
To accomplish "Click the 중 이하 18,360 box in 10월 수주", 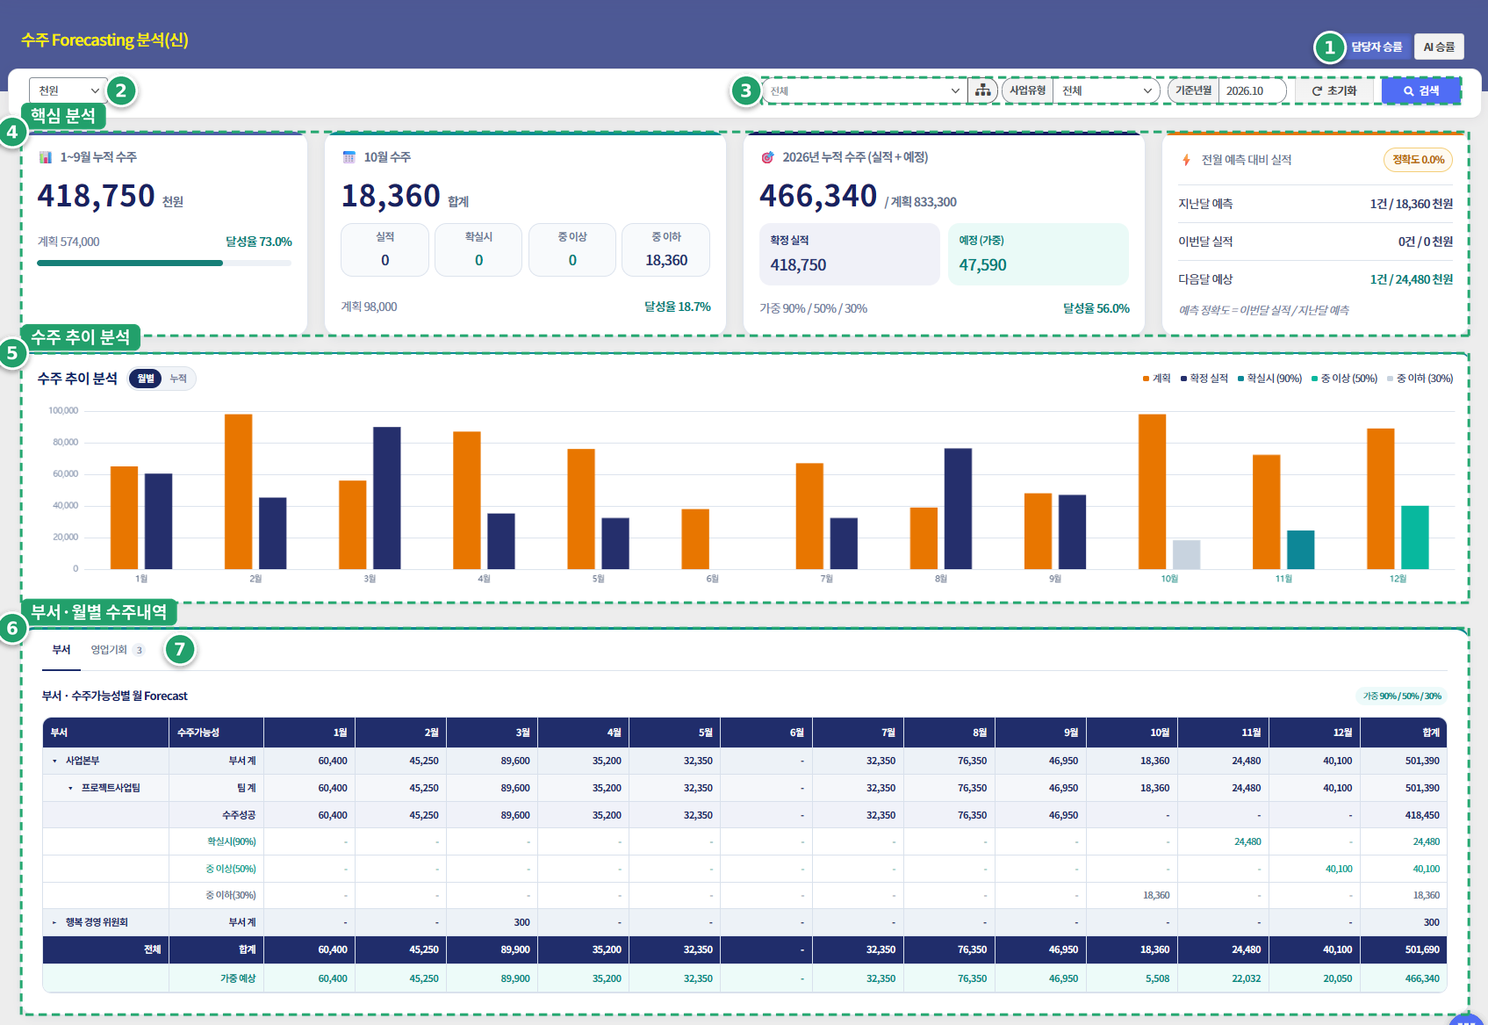I will (665, 249).
